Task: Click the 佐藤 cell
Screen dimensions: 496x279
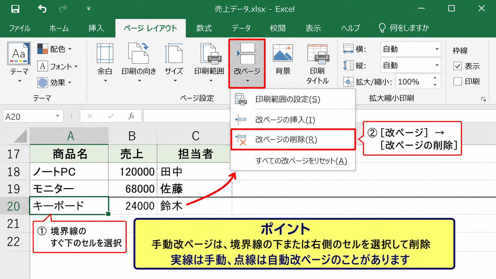Action: pos(195,189)
